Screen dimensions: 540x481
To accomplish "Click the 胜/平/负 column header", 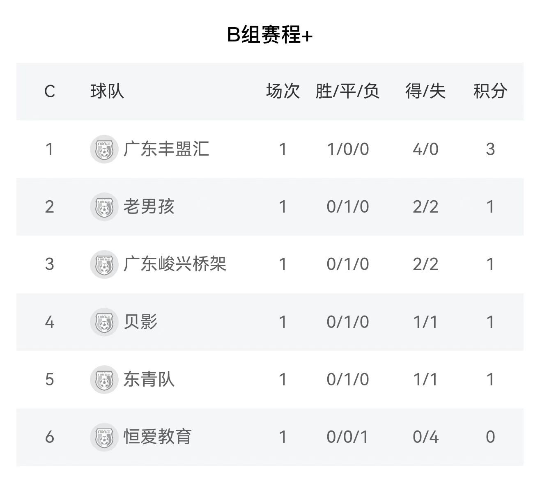I will tap(347, 91).
